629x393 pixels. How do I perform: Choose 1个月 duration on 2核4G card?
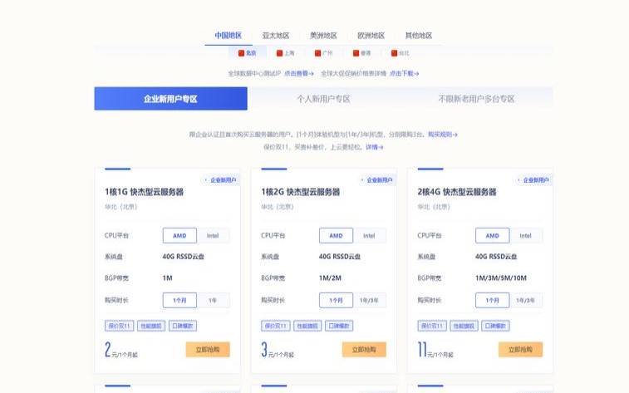[492, 300]
